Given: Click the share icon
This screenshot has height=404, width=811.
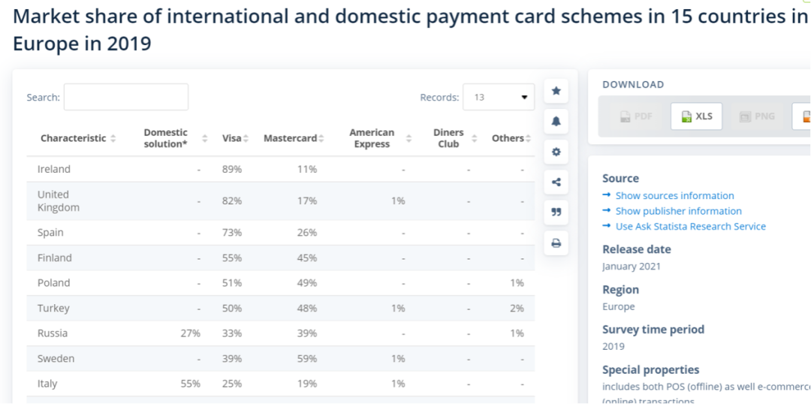Looking at the screenshot, I should tap(556, 182).
